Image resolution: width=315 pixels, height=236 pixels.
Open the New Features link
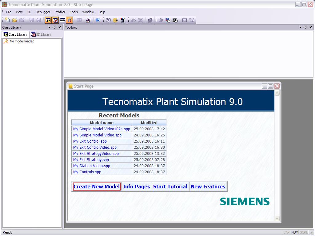click(208, 187)
